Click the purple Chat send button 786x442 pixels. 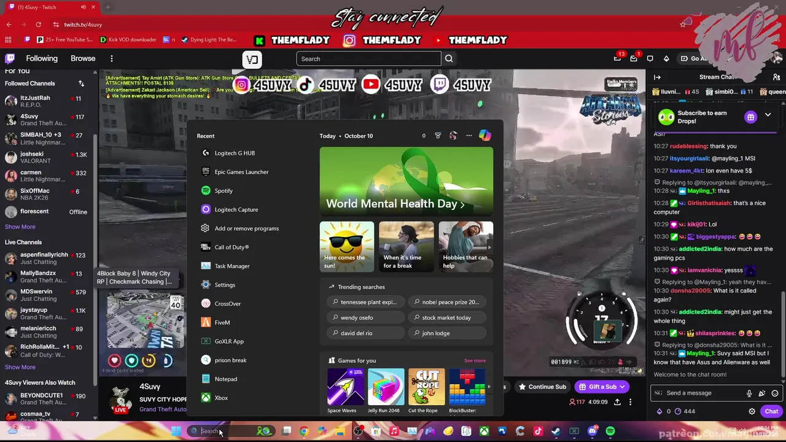point(771,411)
